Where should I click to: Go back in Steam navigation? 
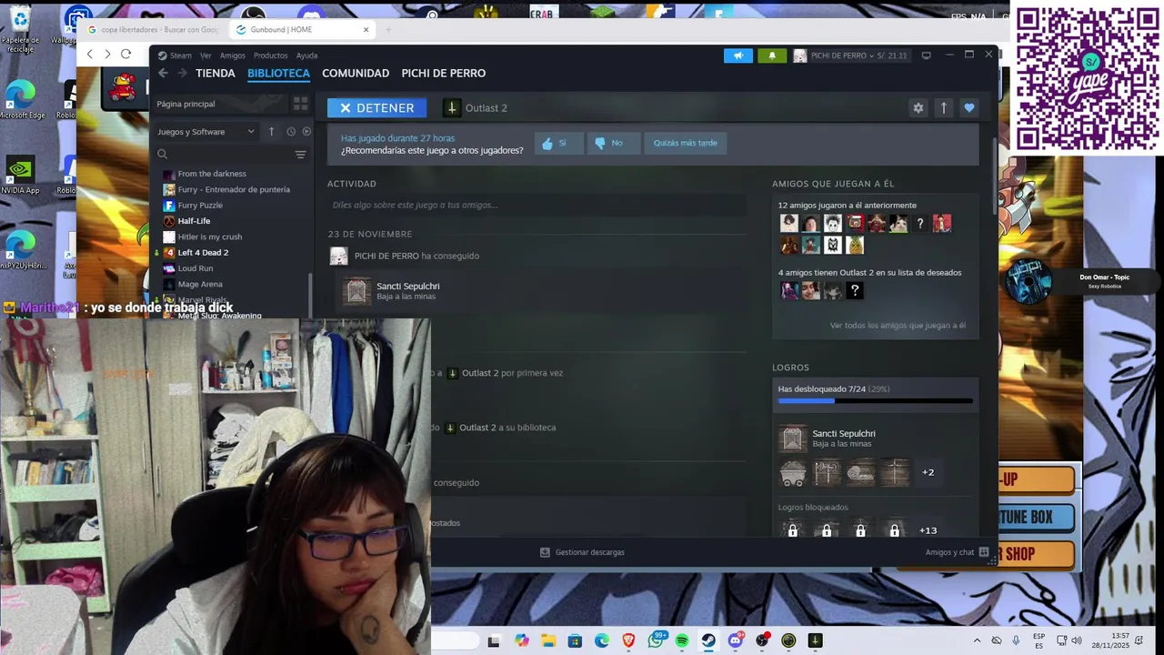coord(163,73)
